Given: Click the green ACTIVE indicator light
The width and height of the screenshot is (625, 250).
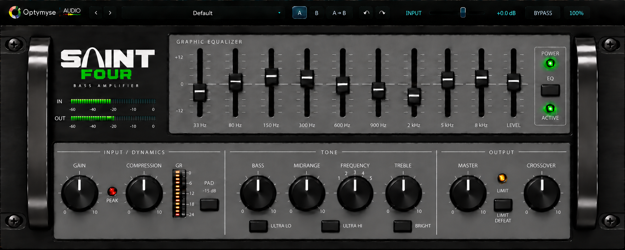Looking at the screenshot, I should click(550, 109).
